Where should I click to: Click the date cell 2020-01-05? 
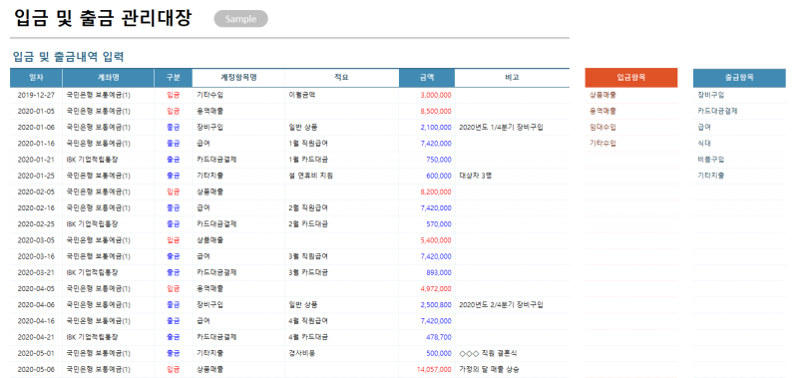tap(36, 111)
